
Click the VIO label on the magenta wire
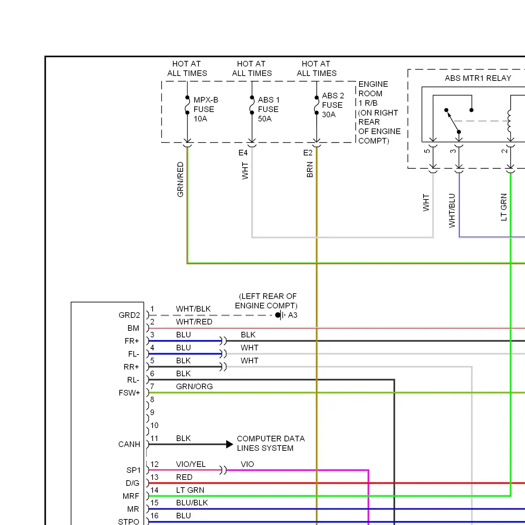coord(247,464)
